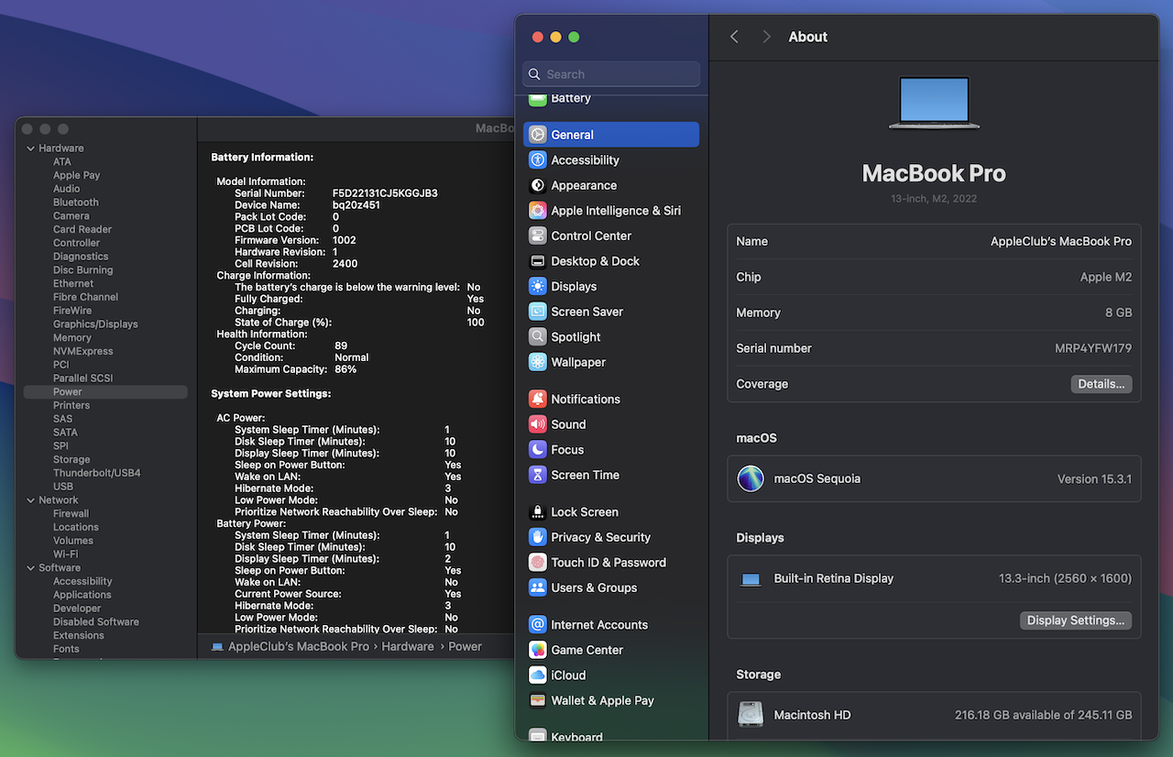Screen dimensions: 1173x757
Task: Click the Control Center icon
Action: [538, 236]
